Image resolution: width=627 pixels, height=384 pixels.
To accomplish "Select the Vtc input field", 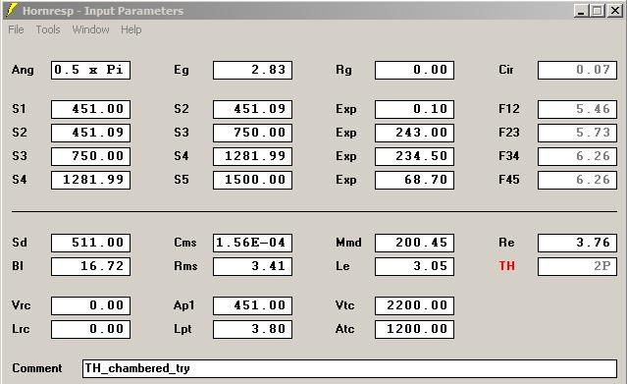I will [x=415, y=305].
